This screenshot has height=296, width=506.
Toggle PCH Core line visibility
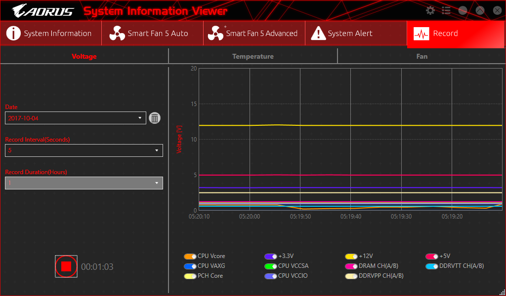pyautogui.click(x=190, y=276)
